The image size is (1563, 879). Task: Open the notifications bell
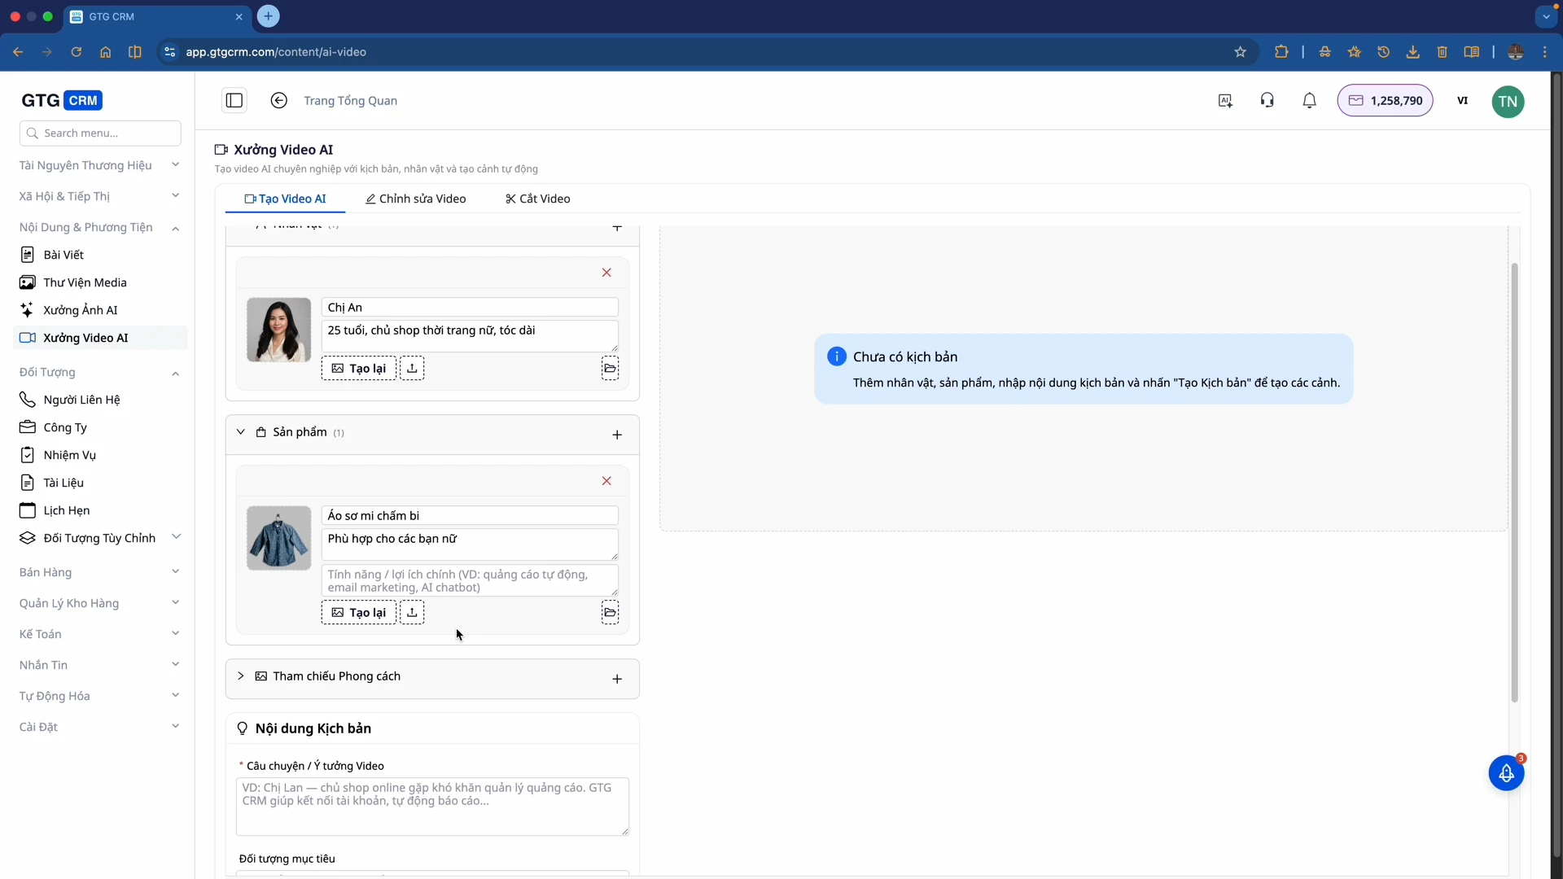(1309, 101)
